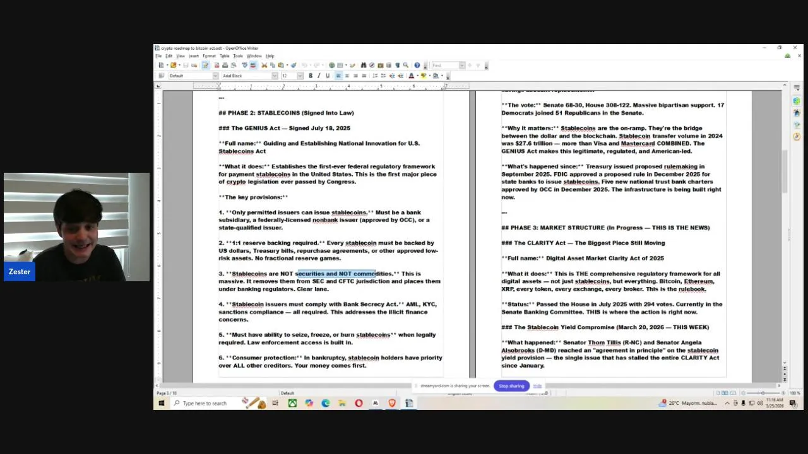The width and height of the screenshot is (808, 454).
Task: Expand the background color dropdown arrow
Action: (x=442, y=76)
